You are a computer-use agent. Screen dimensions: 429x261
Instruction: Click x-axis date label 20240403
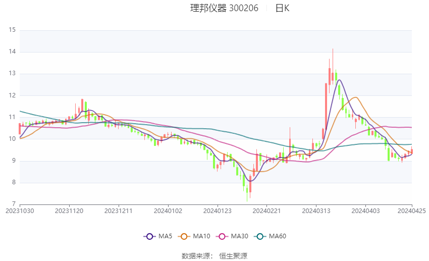pos(365,211)
